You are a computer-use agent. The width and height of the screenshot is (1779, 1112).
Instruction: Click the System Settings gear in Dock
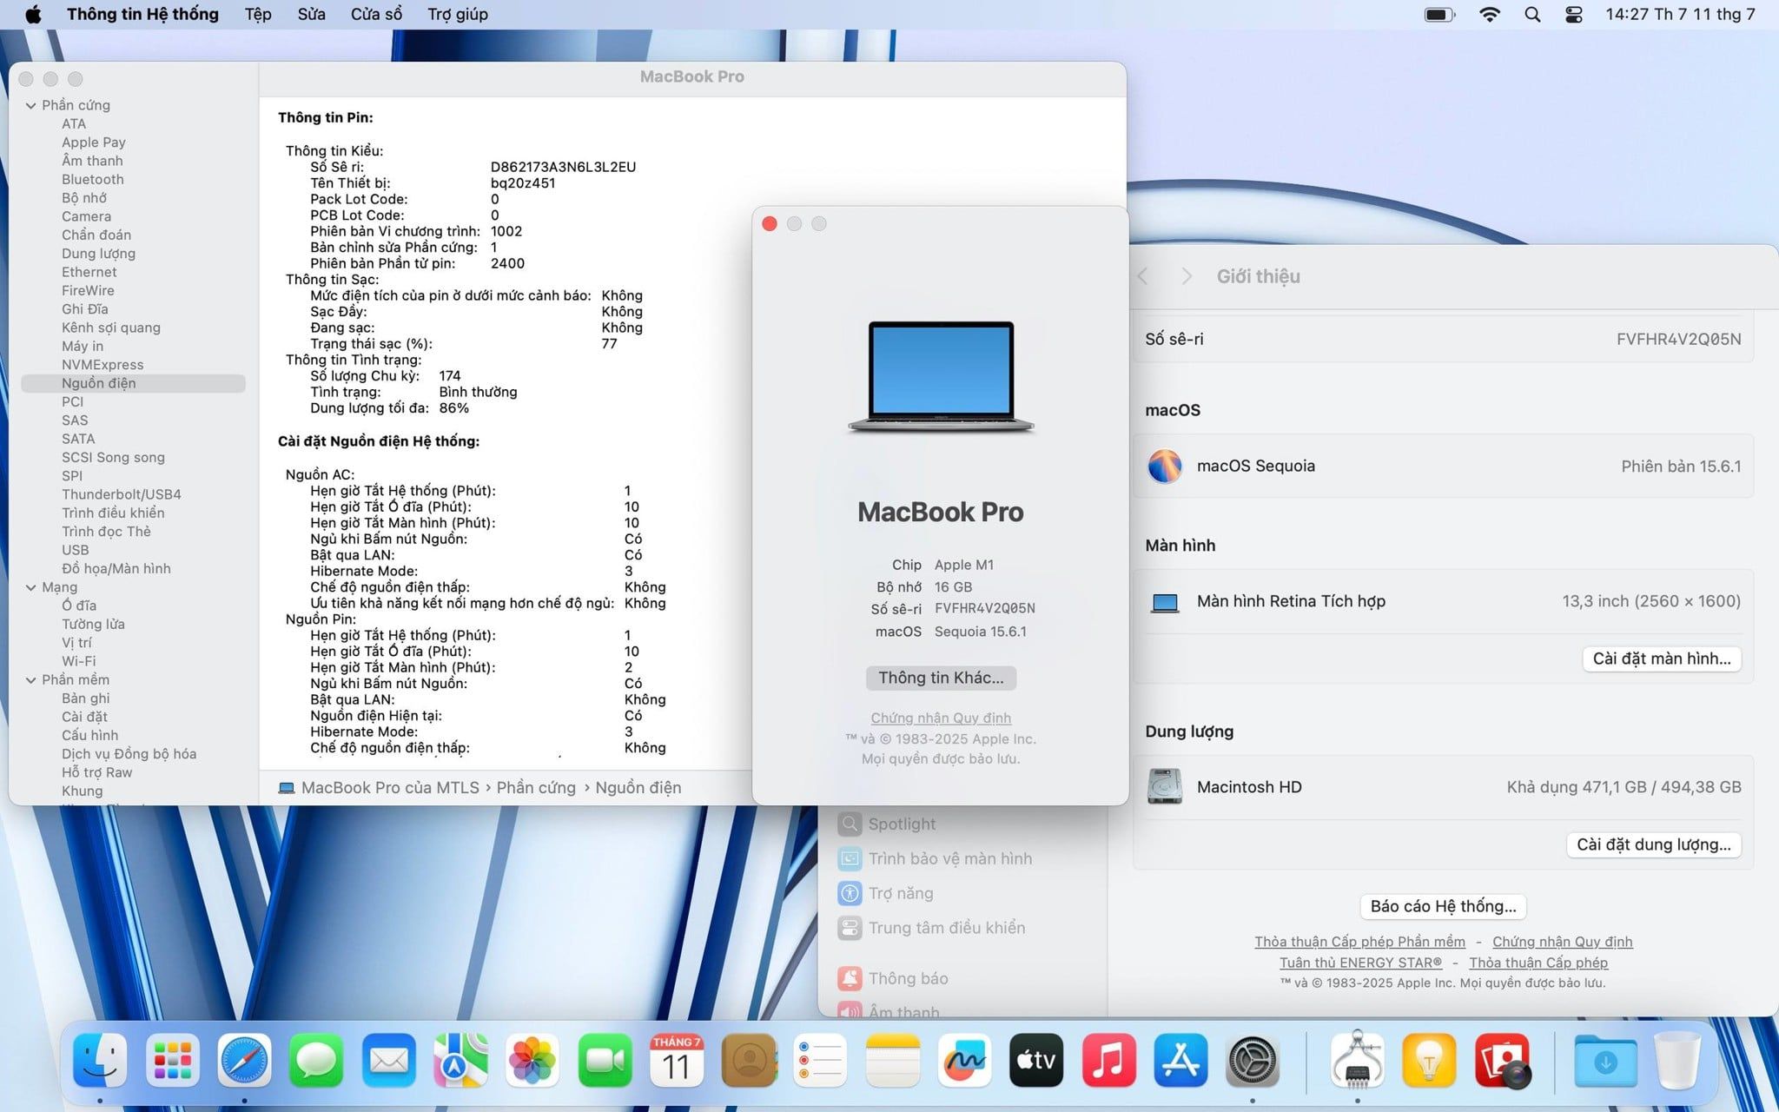pyautogui.click(x=1253, y=1061)
